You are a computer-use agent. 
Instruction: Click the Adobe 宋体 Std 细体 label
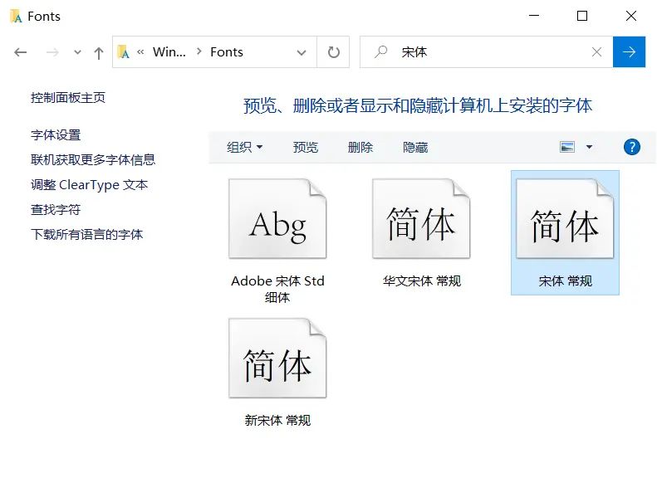[x=277, y=290]
